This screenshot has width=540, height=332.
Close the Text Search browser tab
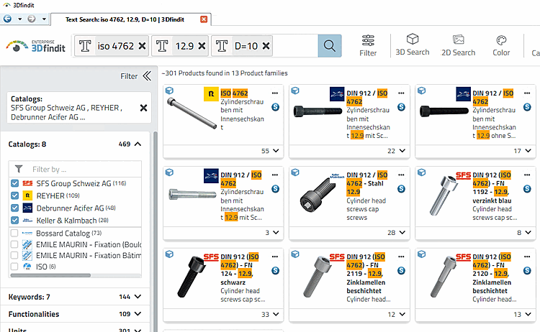coord(204,19)
